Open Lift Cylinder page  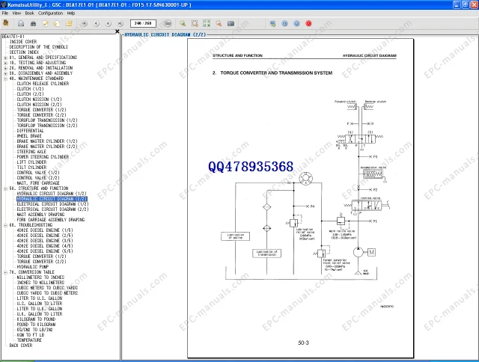coord(31,162)
